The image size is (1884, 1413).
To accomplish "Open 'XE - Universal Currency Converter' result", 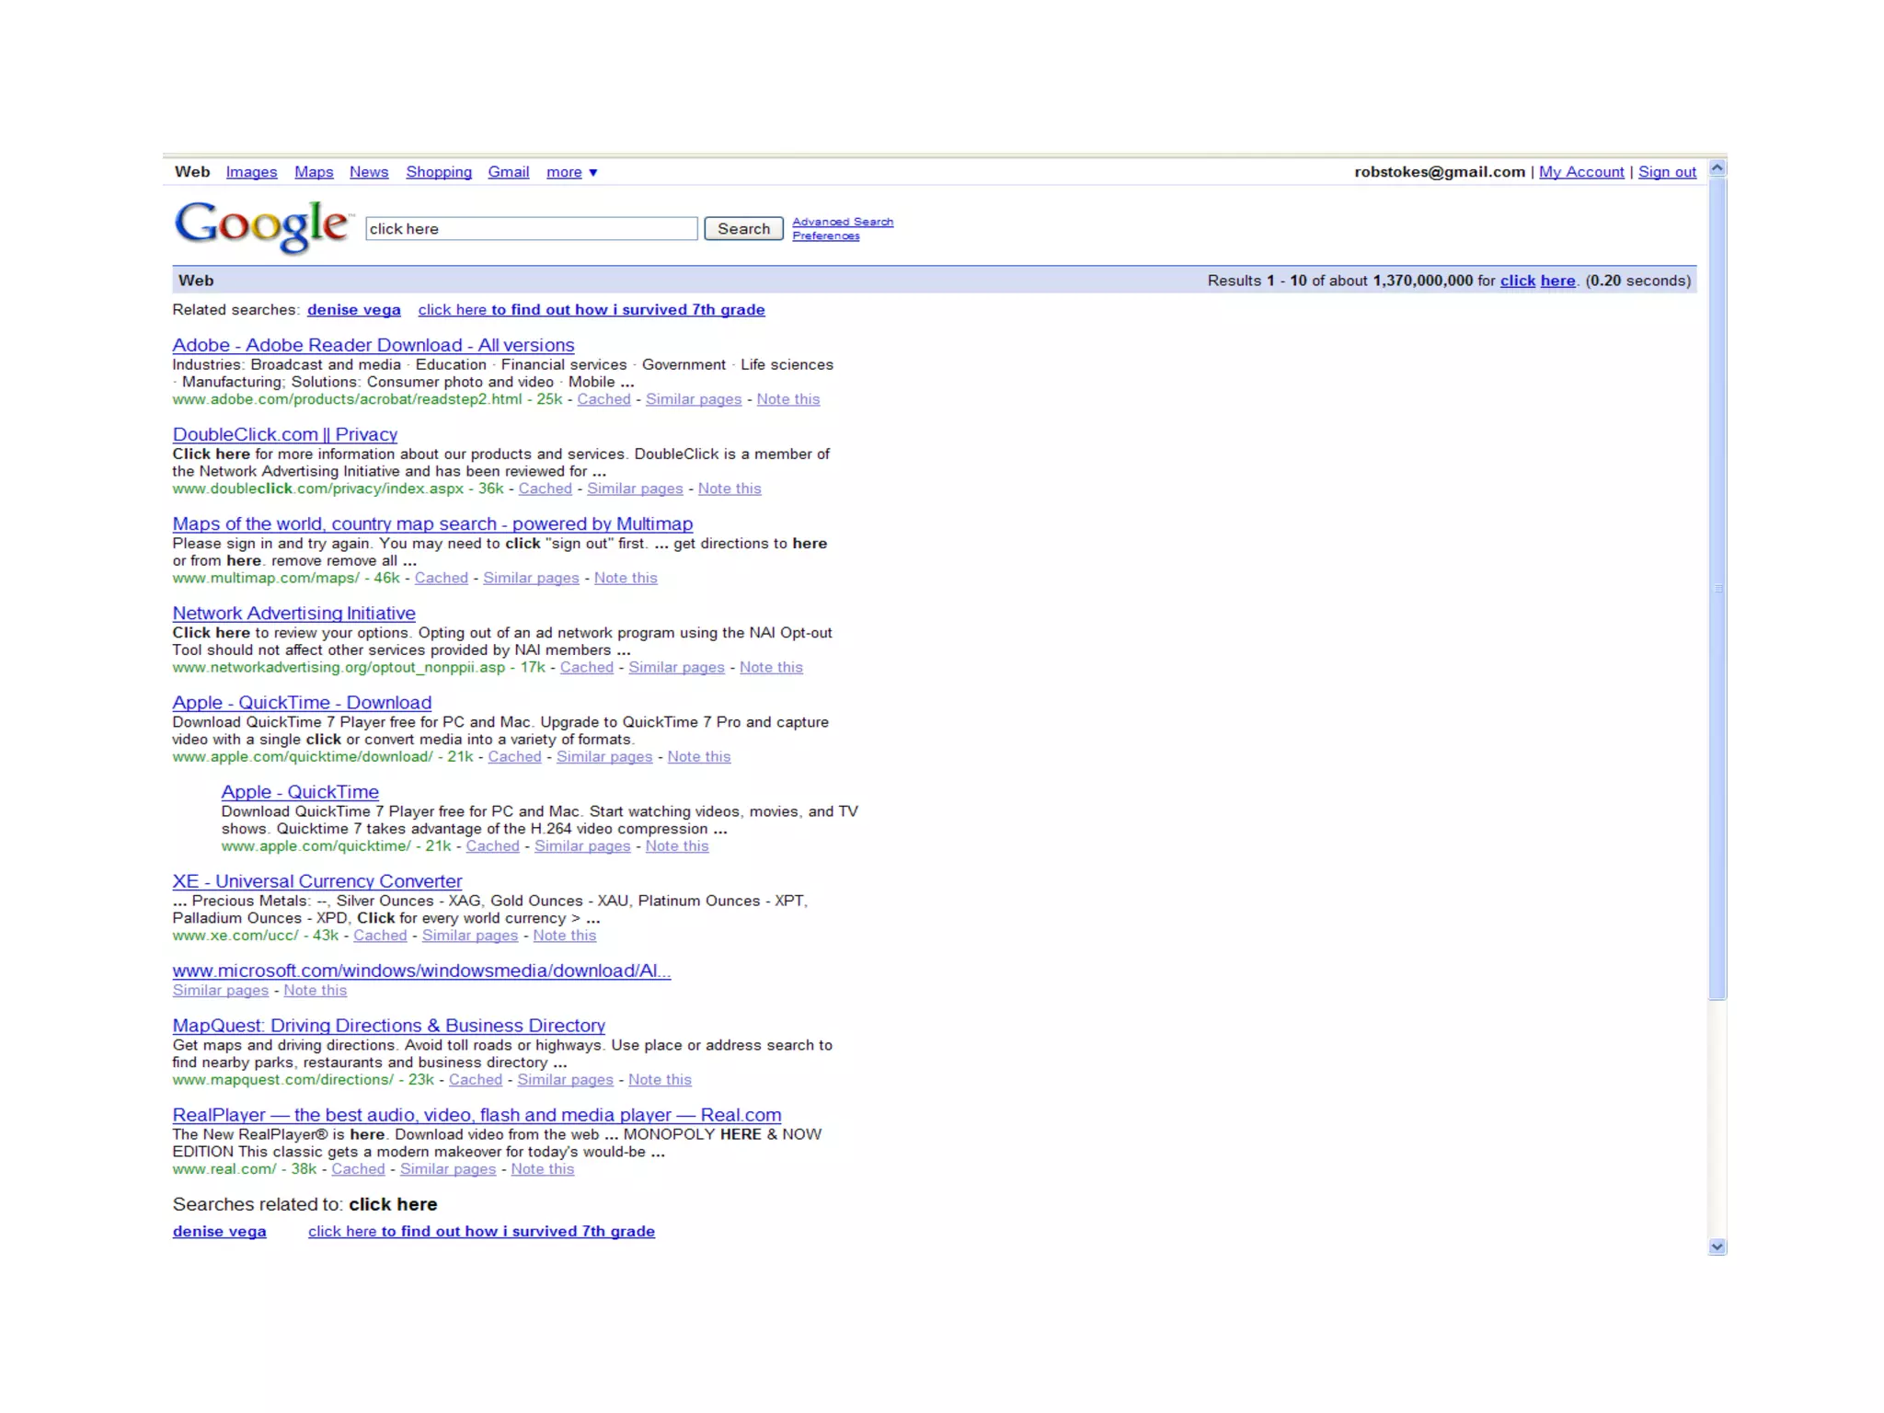I will point(317,881).
